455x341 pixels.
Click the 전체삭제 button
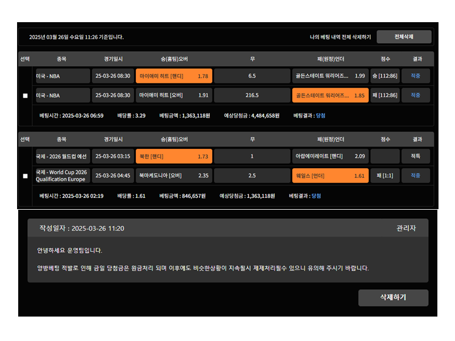point(404,37)
